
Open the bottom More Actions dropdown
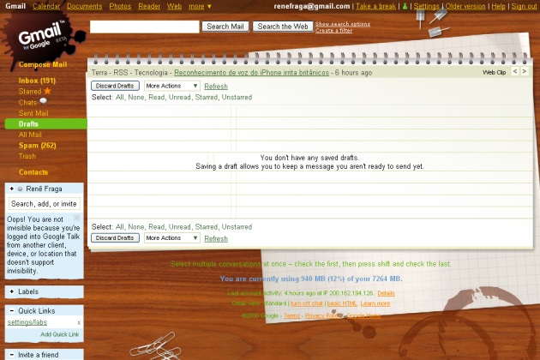(171, 238)
